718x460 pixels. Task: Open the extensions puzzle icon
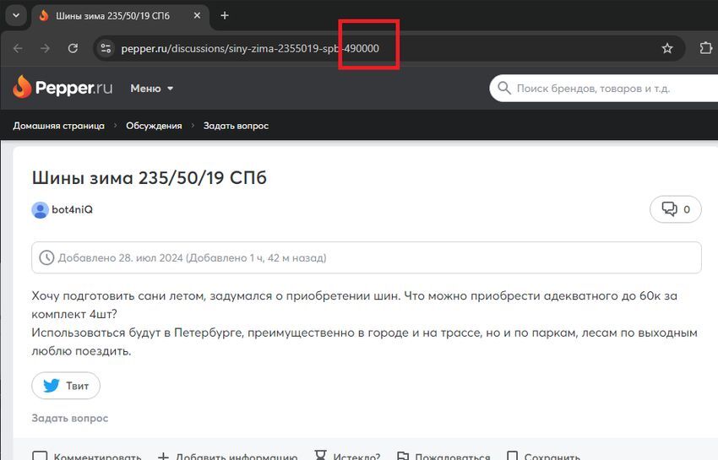click(705, 48)
